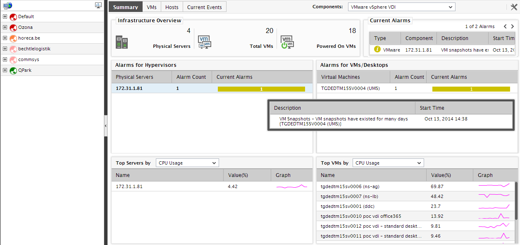Click the green QPark zone icon
This screenshot has height=245, width=520.
(13, 71)
